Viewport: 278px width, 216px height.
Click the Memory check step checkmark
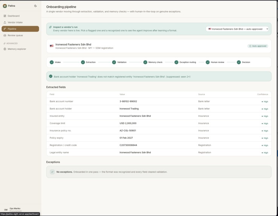pos(145,62)
